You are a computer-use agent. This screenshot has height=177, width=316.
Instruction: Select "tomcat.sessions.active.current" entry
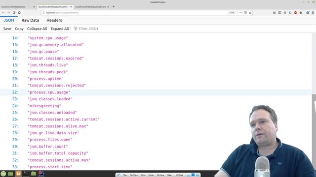coord(64,119)
